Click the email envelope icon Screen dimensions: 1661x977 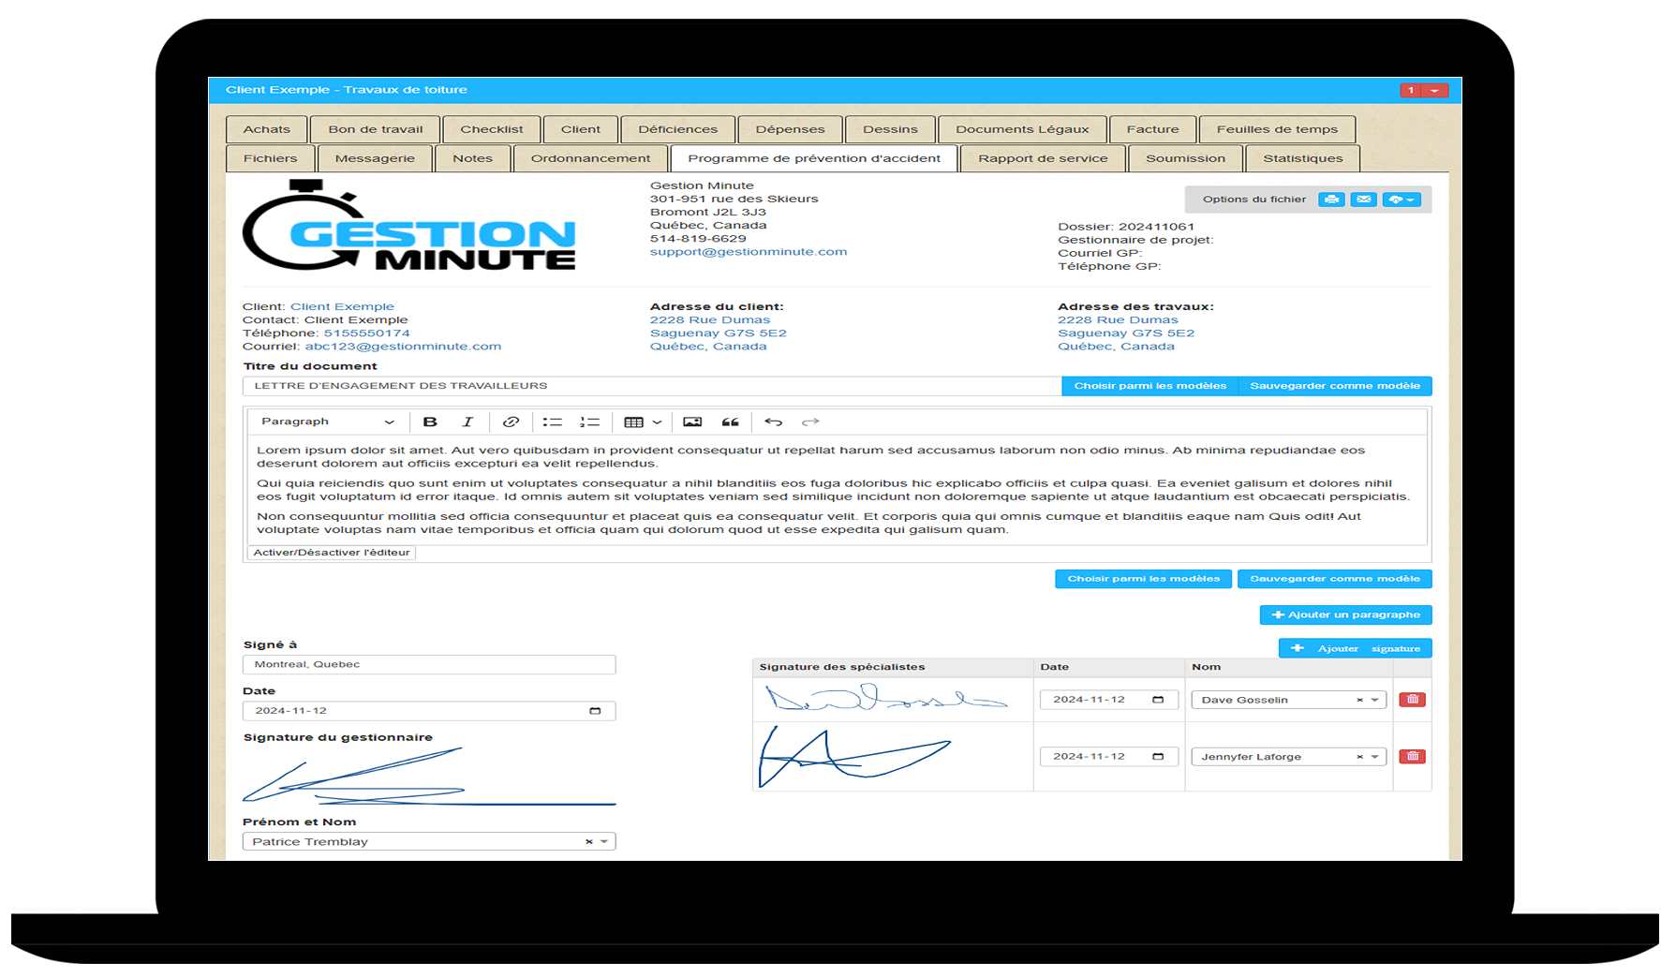(x=1364, y=200)
